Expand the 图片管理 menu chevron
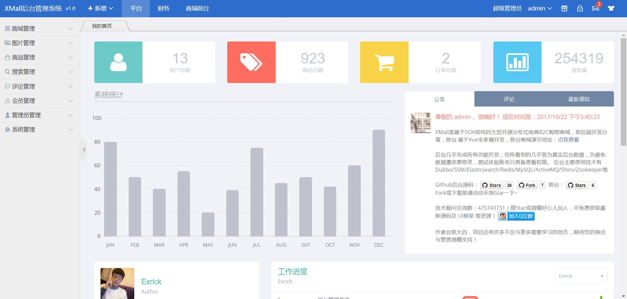This screenshot has height=299, width=627. (x=71, y=43)
